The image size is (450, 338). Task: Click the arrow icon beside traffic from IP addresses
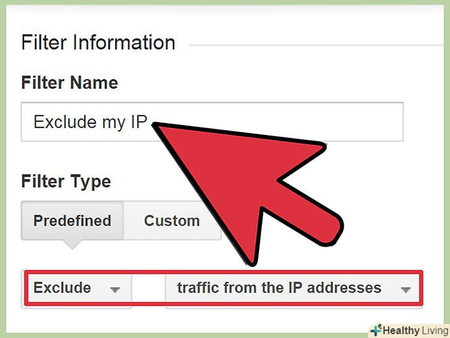405,290
